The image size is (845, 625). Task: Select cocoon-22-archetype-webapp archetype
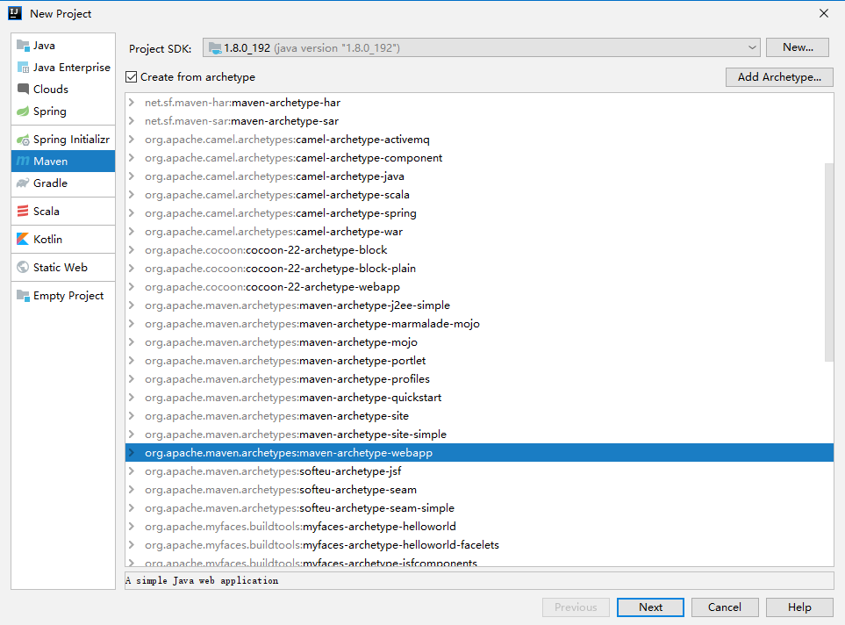click(x=479, y=287)
